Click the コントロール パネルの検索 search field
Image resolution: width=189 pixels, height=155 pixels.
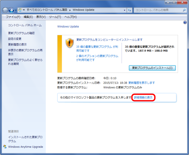coord(160,10)
